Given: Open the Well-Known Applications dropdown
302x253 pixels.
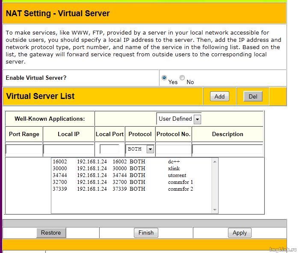Looking at the screenshot, I should pos(179,119).
